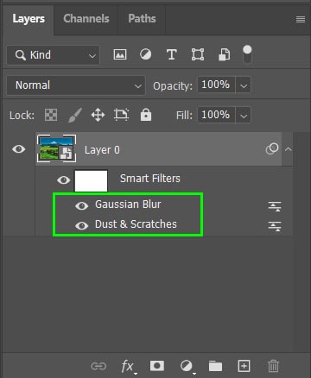Filter layers by pixel image kind
The image size is (311, 378).
(x=120, y=54)
